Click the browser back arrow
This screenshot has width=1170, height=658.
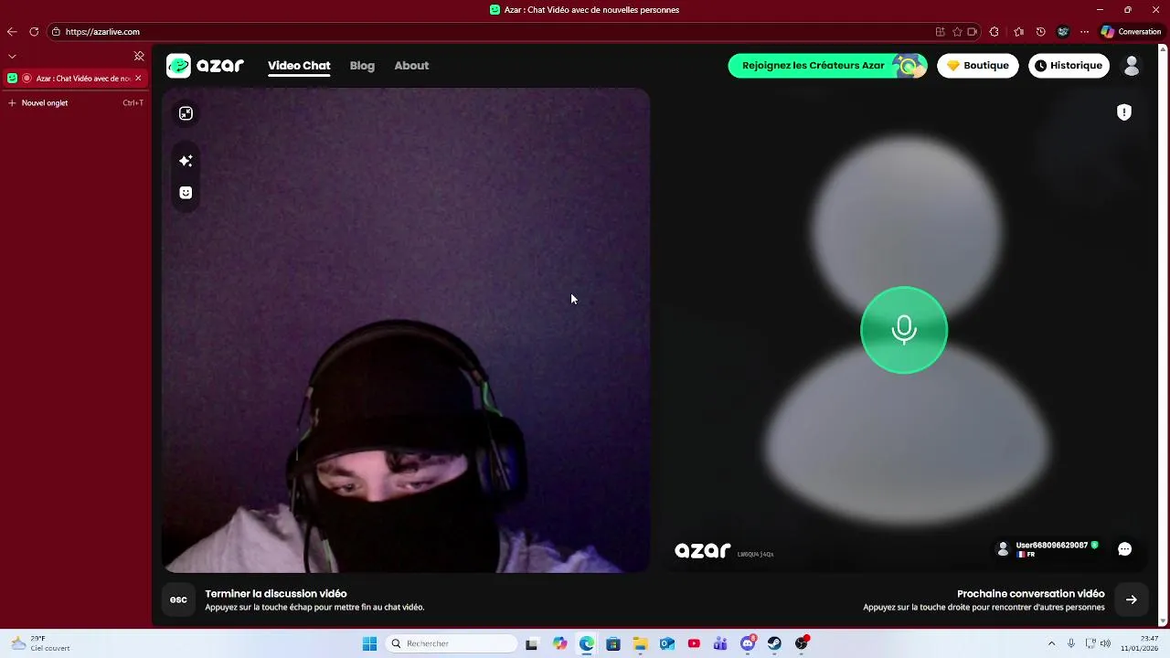click(12, 32)
